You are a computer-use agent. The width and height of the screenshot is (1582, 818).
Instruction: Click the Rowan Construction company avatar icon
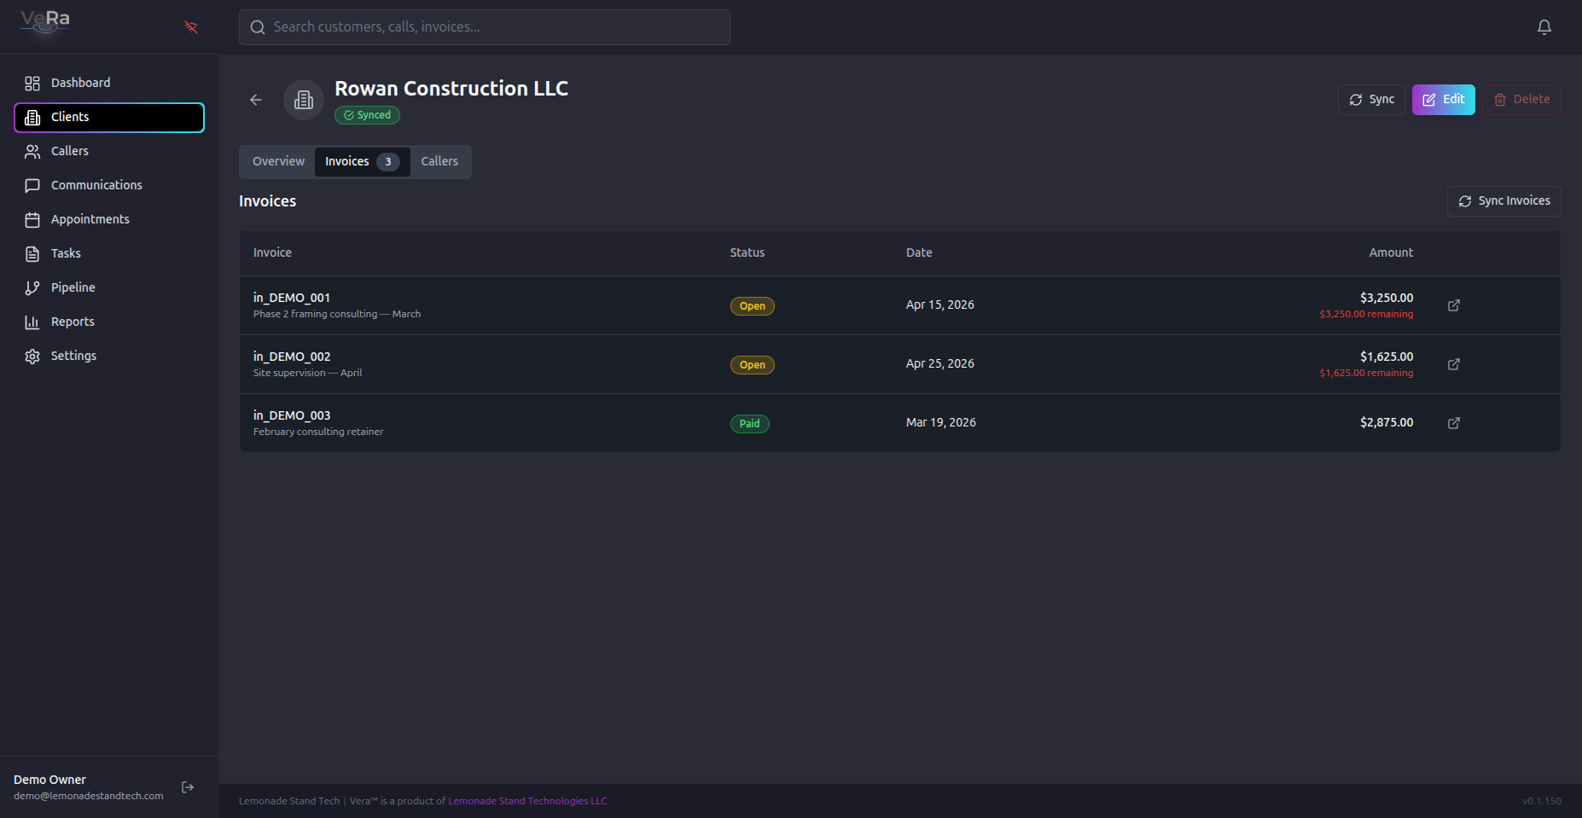point(304,100)
